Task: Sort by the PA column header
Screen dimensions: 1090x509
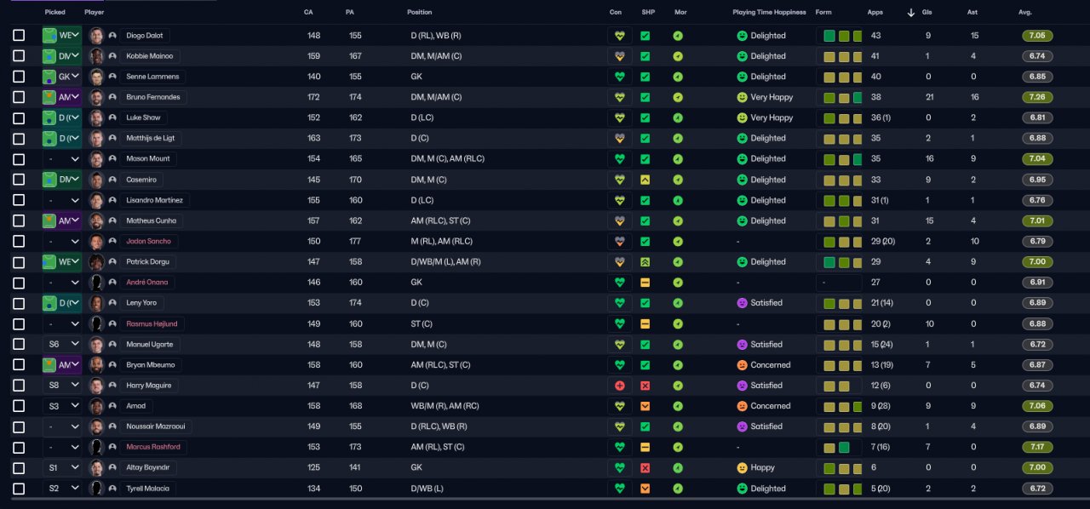Action: click(350, 13)
